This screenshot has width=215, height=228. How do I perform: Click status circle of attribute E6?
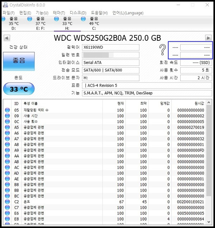click(x=7, y=213)
